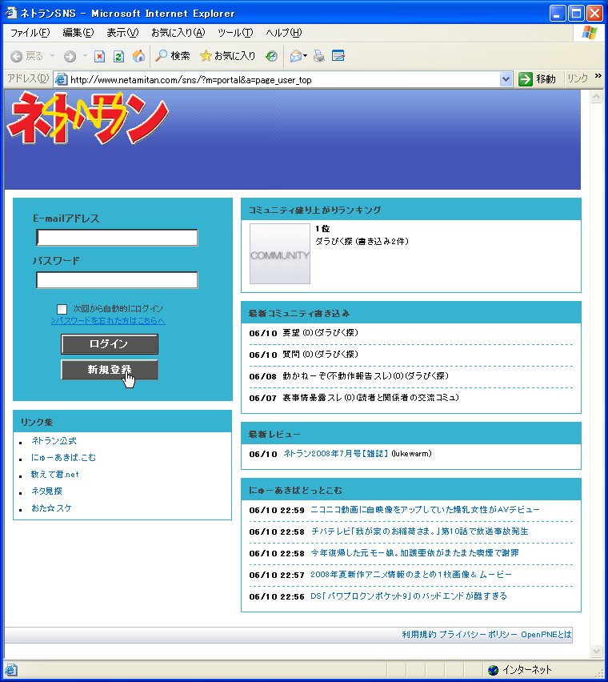This screenshot has height=682, width=608.
Task: Open the ネタ見探 link
Action: click(x=47, y=491)
